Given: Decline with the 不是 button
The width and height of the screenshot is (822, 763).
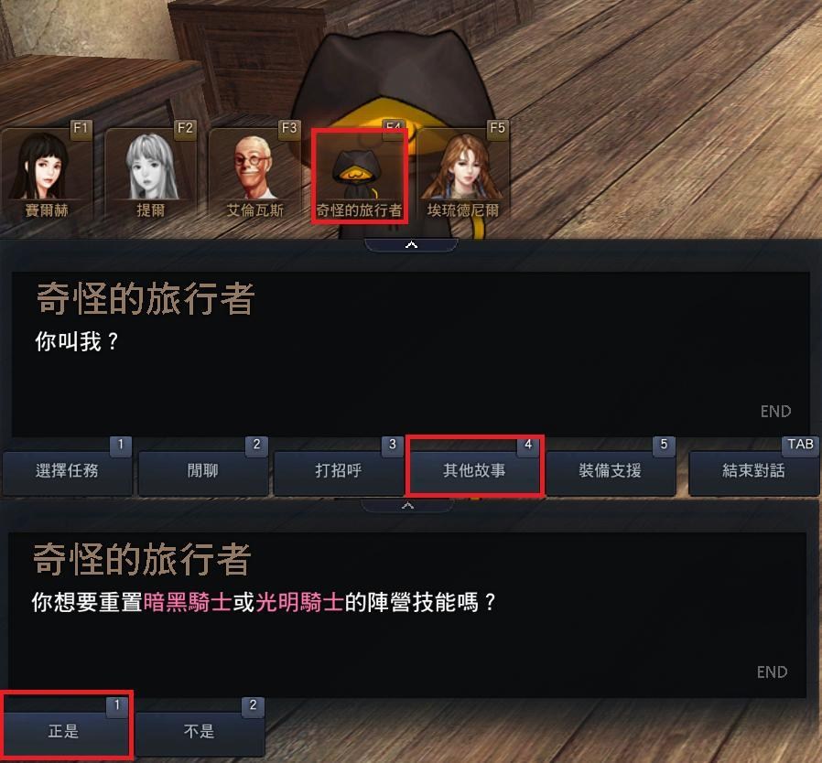Looking at the screenshot, I should pyautogui.click(x=200, y=730).
